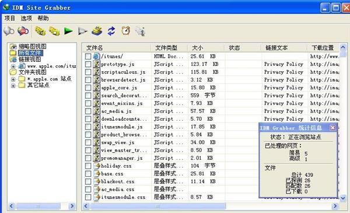Sort by 状态 column header
The width and height of the screenshot is (350, 213).
pos(243,47)
